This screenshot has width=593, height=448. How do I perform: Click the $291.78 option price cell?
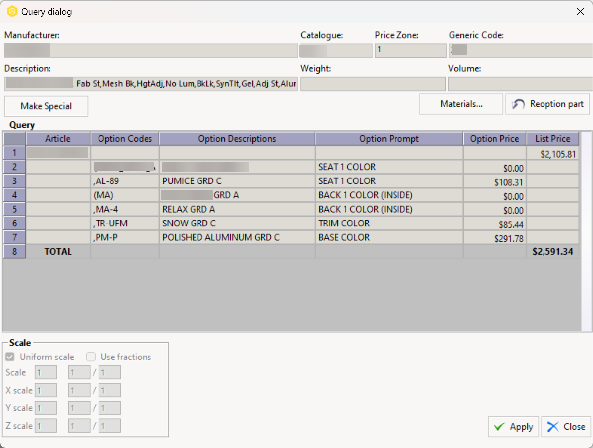click(x=494, y=237)
